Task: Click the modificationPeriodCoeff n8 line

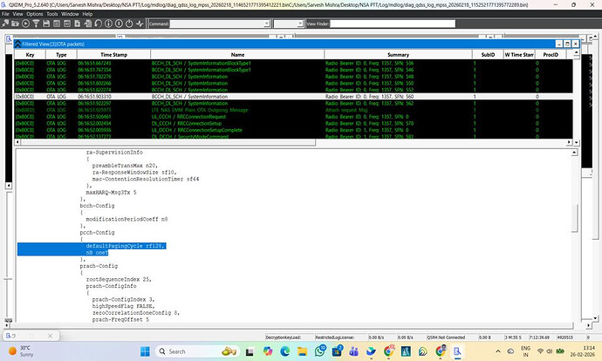Action: (x=127, y=219)
